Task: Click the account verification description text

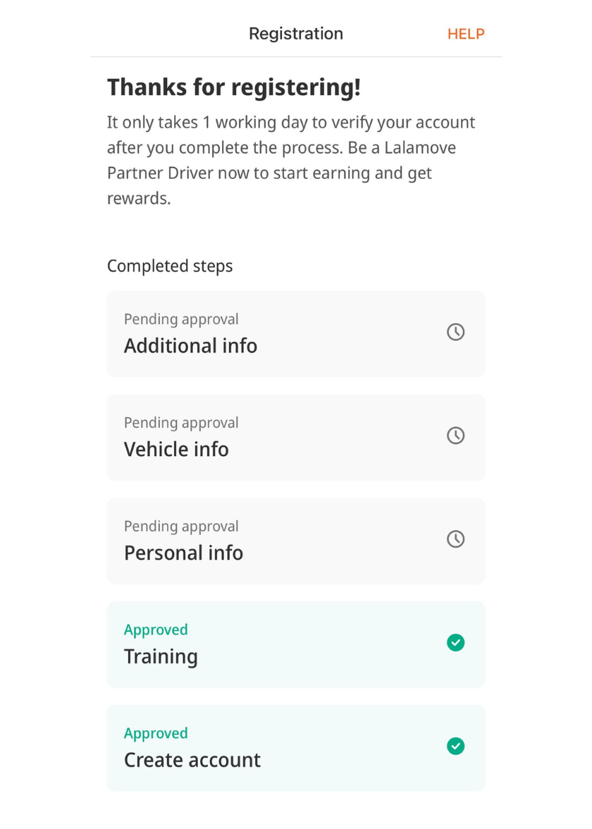Action: tap(290, 160)
